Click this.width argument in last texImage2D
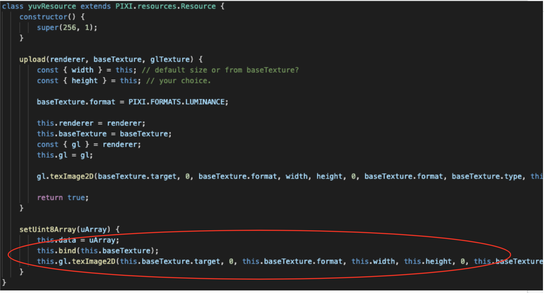The height and width of the screenshot is (293, 544). 373,261
